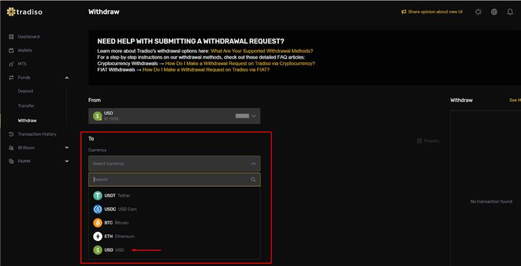Open the user profile icon
The height and width of the screenshot is (266, 521).
[510, 12]
